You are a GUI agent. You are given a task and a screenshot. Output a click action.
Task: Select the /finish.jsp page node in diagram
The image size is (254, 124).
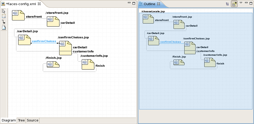53,64
